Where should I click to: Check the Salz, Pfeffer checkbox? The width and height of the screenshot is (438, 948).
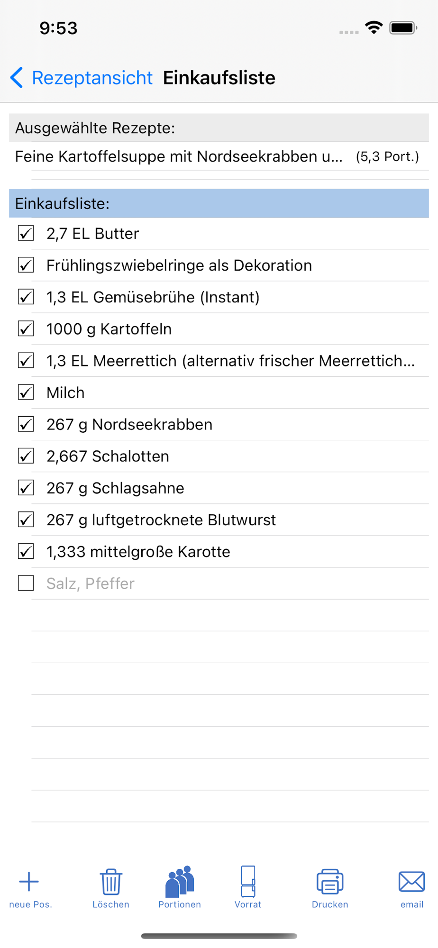point(26,583)
